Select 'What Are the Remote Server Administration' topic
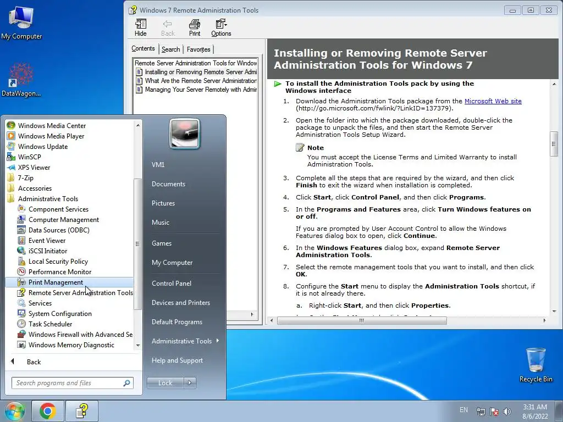This screenshot has width=563, height=422. [x=196, y=81]
